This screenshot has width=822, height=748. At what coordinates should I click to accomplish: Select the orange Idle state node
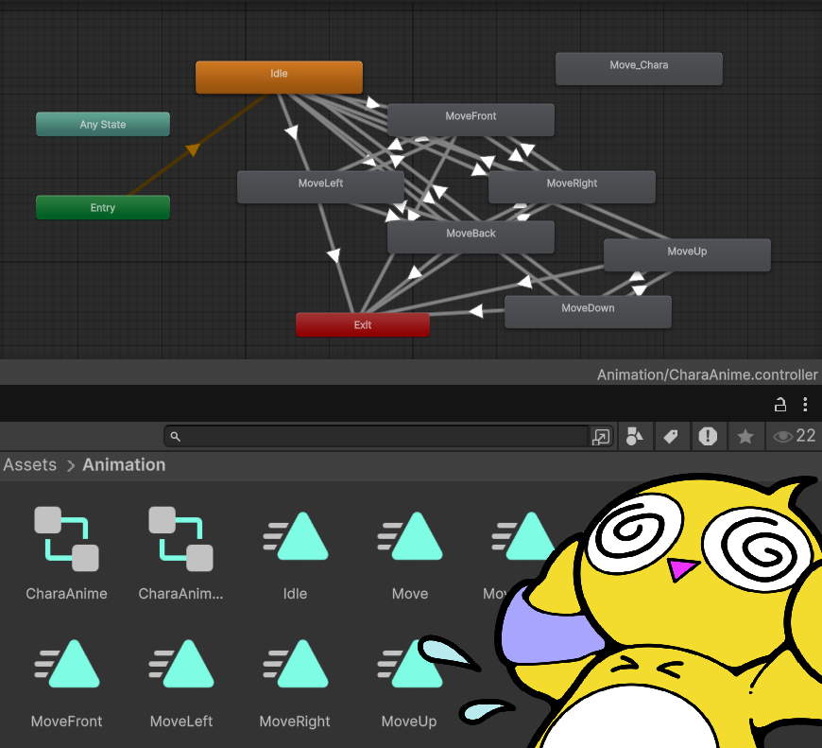[279, 78]
